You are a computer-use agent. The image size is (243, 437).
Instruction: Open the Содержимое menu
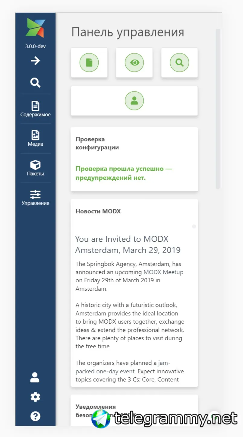(35, 109)
